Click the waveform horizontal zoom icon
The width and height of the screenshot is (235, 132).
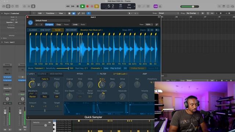[152, 30]
